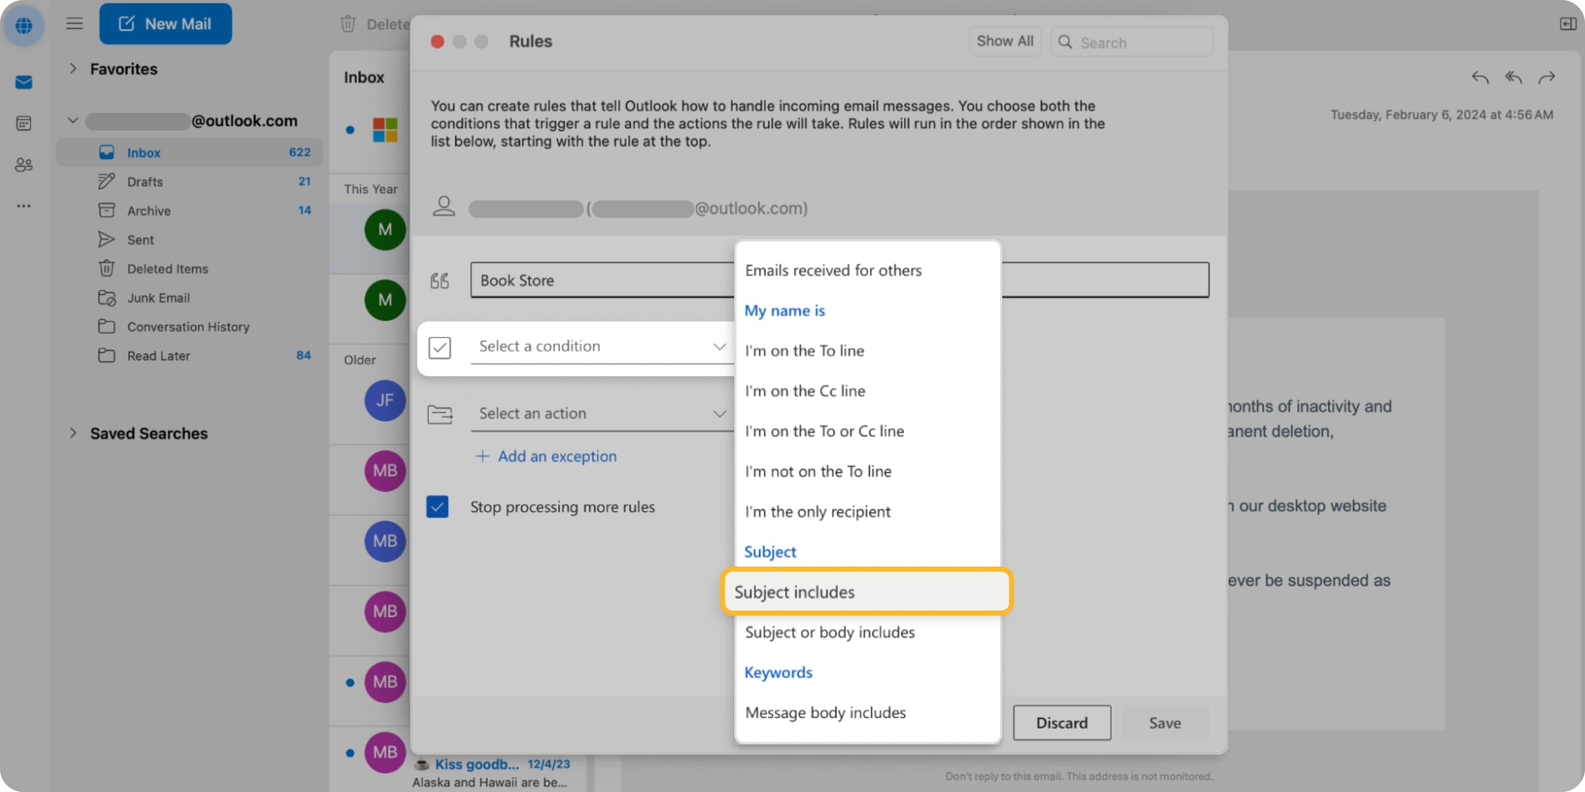Screen dimensions: 1585x792
Task: Click the hamburger menu icon
Action: [74, 23]
